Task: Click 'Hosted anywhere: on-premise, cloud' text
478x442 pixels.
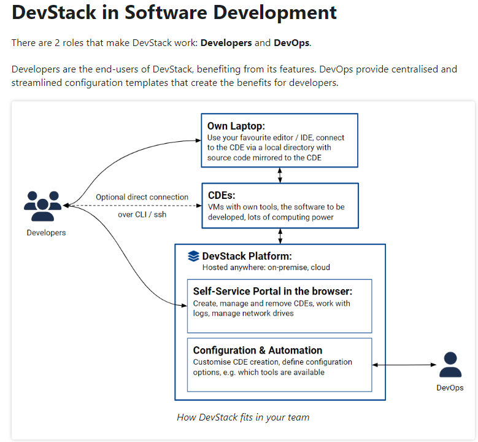Action: pyautogui.click(x=266, y=268)
